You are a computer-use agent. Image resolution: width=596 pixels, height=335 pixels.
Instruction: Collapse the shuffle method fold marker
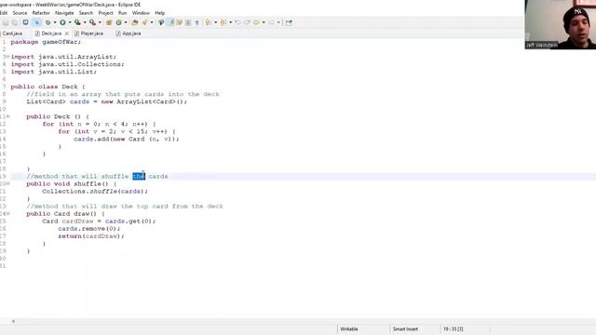8,184
